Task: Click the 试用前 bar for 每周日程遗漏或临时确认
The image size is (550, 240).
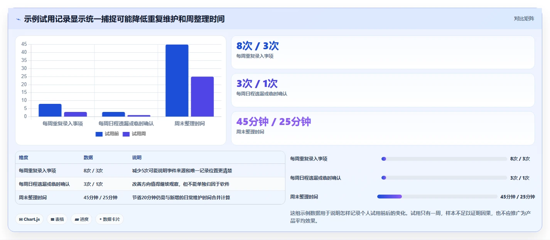Action: 113,114
